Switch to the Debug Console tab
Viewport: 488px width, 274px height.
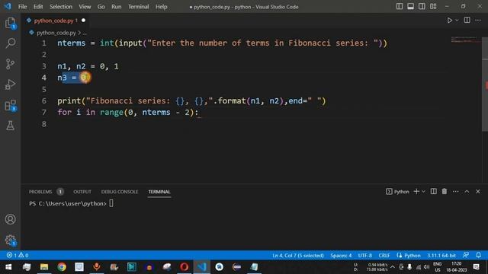[x=120, y=192]
